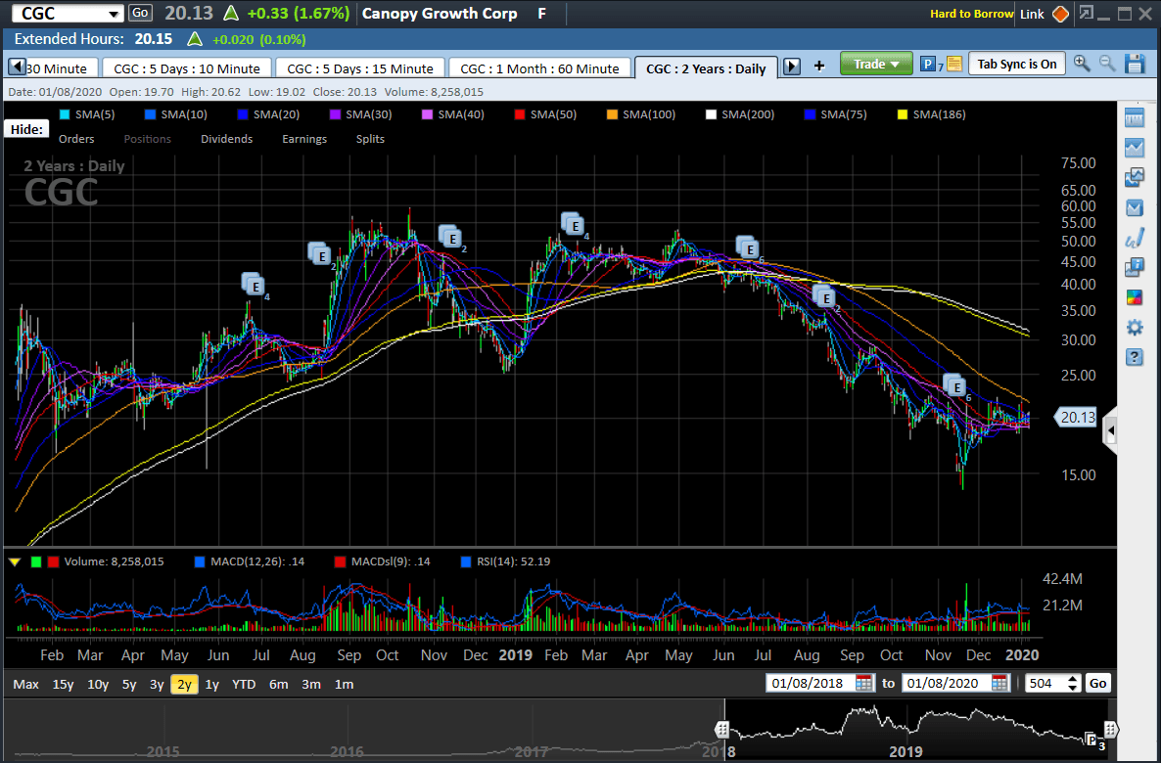The height and width of the screenshot is (763, 1161).
Task: Open the compare charts overlay icon
Action: pos(1134,178)
